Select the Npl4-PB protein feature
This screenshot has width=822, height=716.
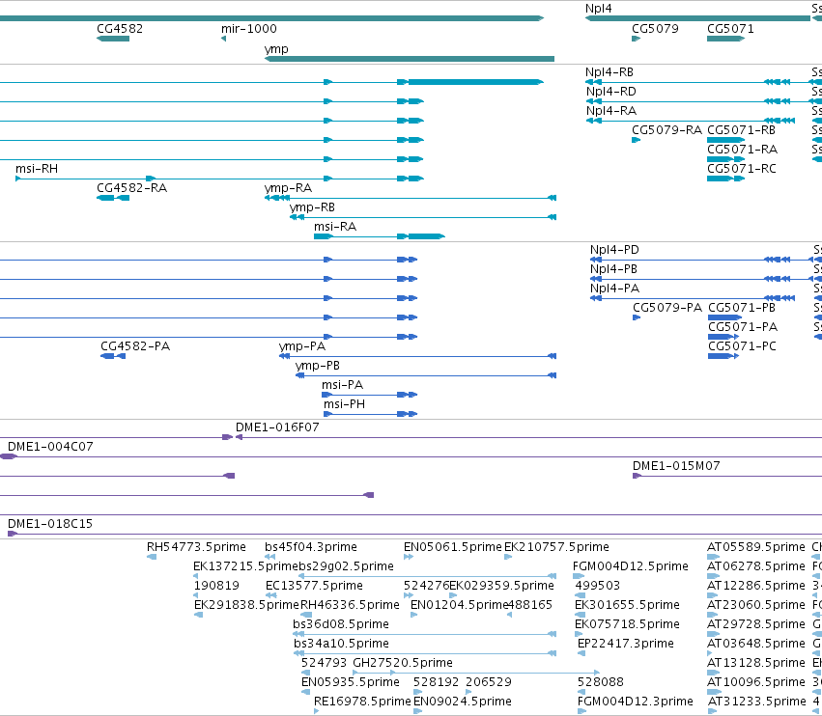704,279
